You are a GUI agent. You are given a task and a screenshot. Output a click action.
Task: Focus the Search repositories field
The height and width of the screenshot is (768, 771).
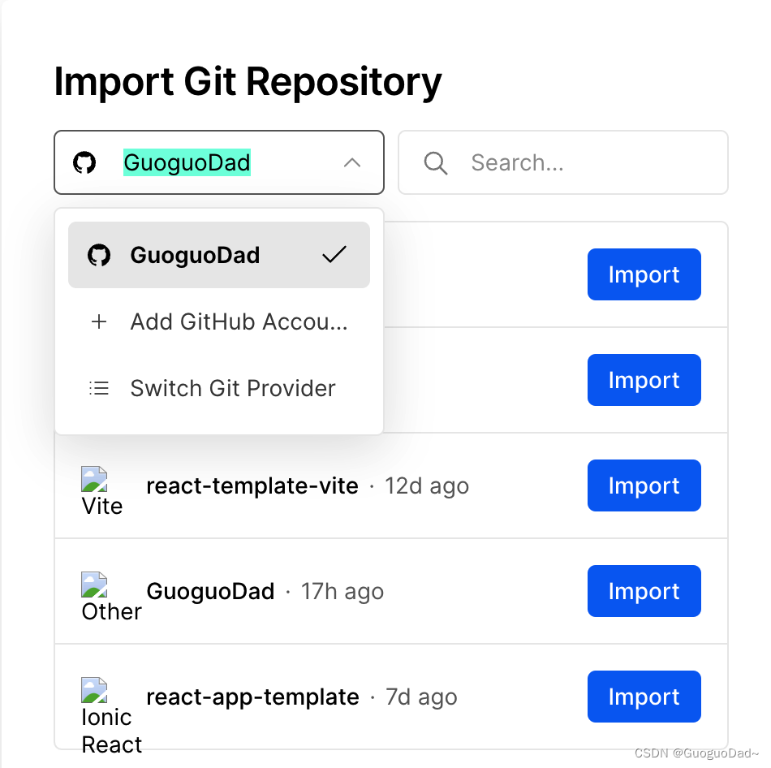pos(563,162)
